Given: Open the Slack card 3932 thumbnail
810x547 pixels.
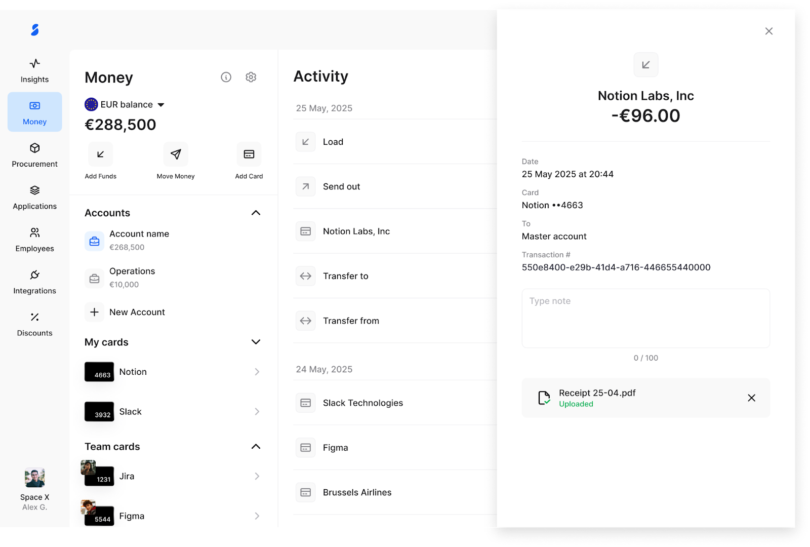Looking at the screenshot, I should [x=99, y=411].
